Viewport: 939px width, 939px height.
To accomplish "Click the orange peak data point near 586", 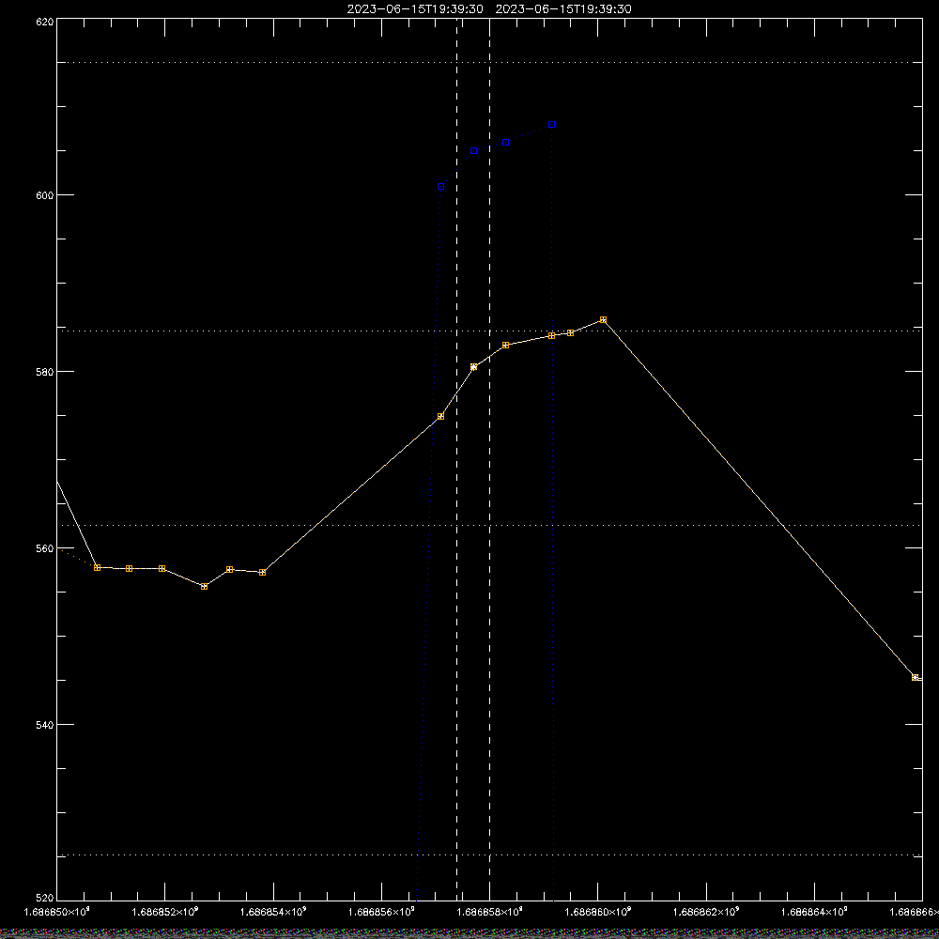I will [x=603, y=320].
